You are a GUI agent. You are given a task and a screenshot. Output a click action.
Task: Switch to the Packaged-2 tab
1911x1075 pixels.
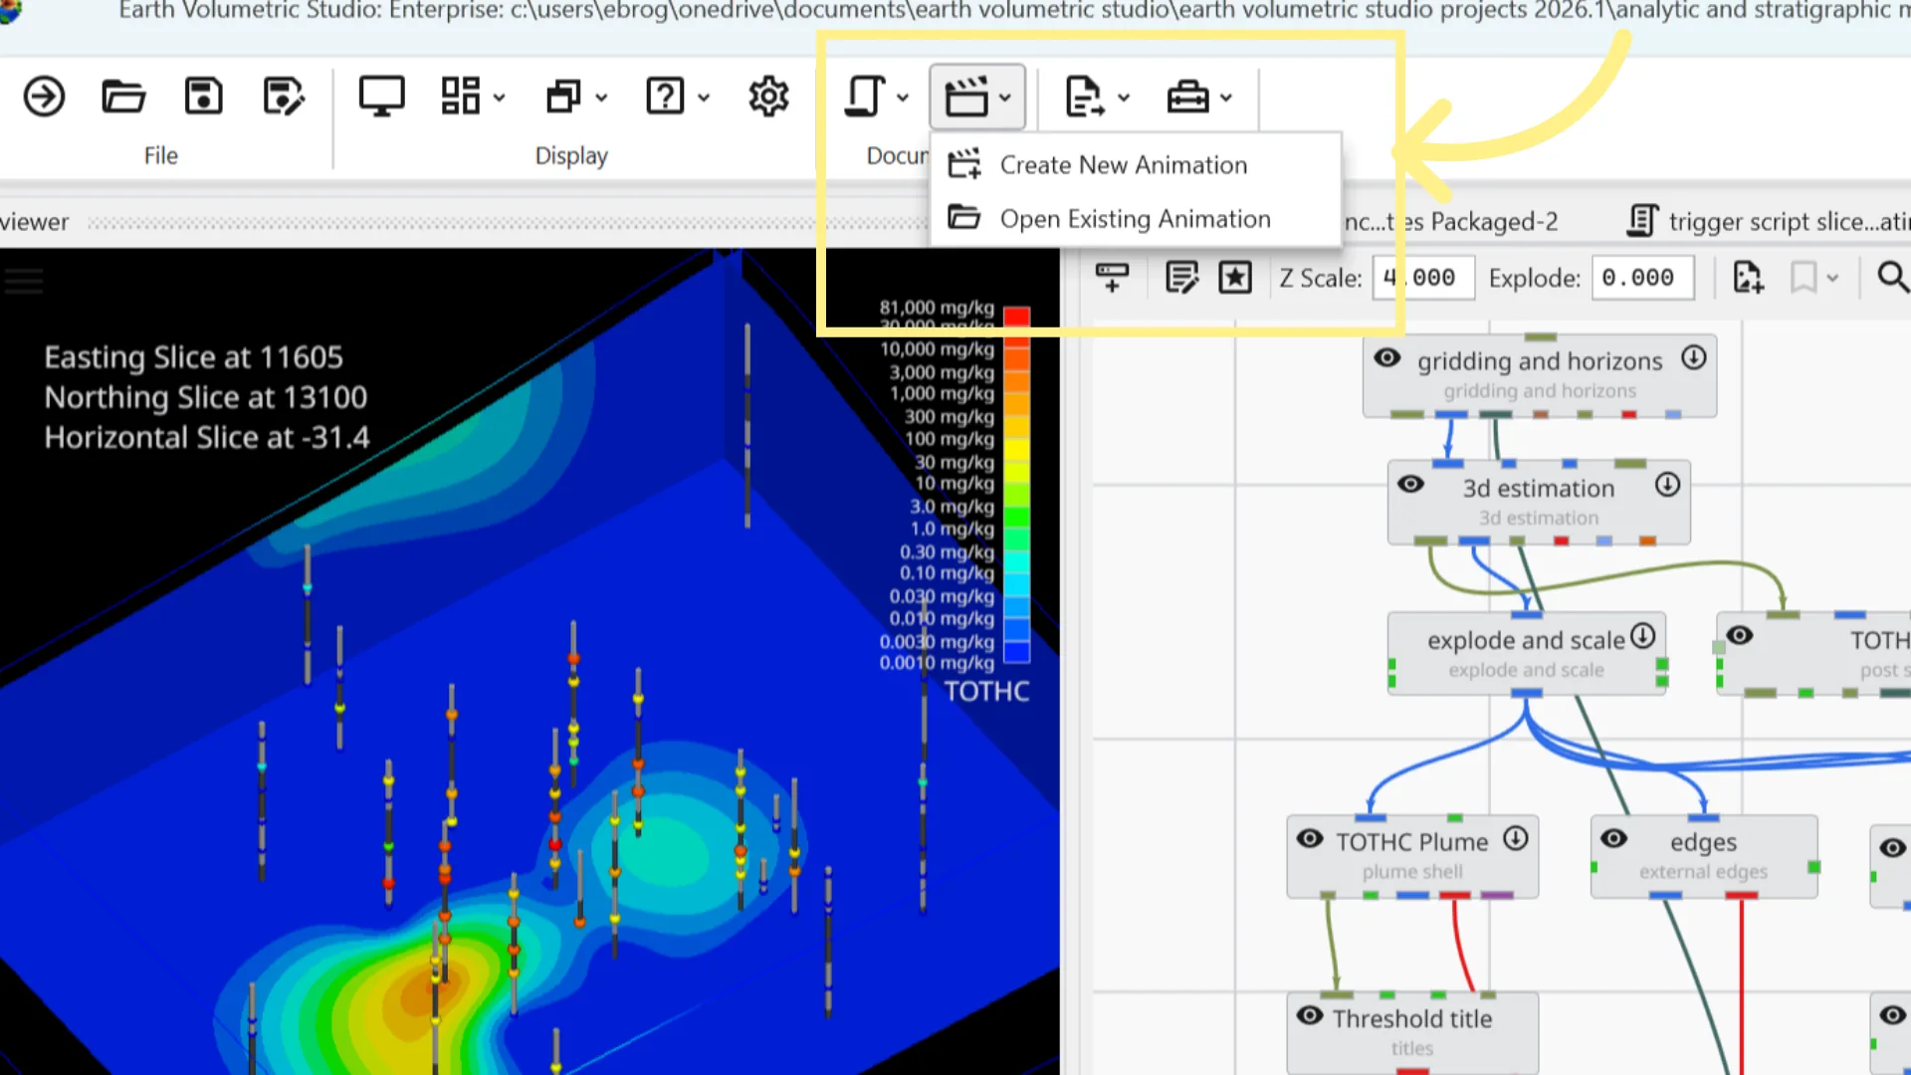click(1450, 221)
